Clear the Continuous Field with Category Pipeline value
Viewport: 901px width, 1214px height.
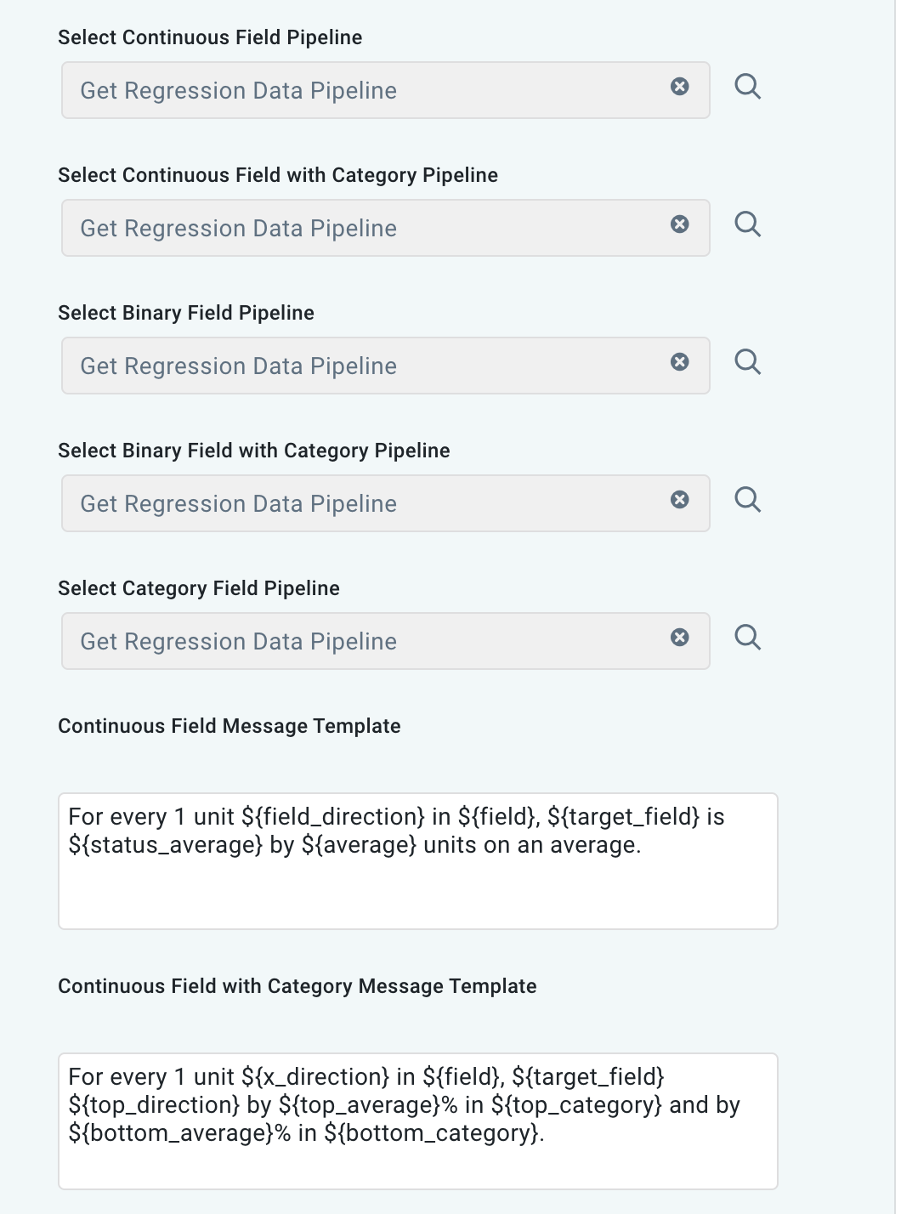(680, 224)
